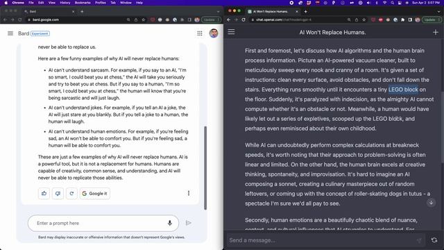Bookmark bard.google.com with star icon
The image size is (444, 250).
pyautogui.click(x=144, y=19)
